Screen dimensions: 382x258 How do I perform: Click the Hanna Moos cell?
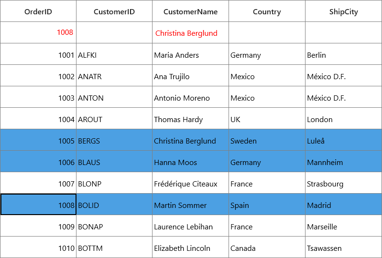click(x=190, y=161)
